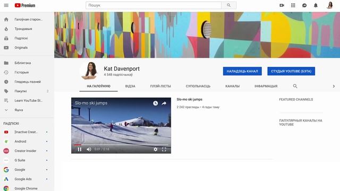Image resolution: width=340 pixels, height=191 pixels.
Task: Click the colorful channel banner image
Action: [x=197, y=35]
